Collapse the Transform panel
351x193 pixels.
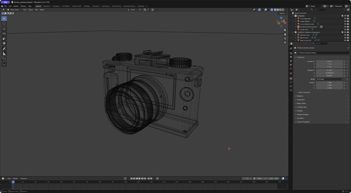(300, 57)
